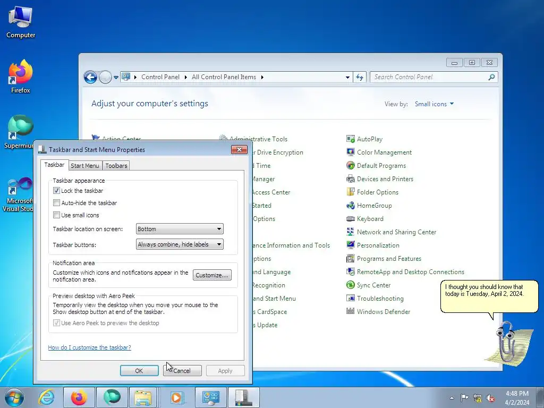Select the Supermium desktop shortcut
The width and height of the screenshot is (544, 408).
(19, 132)
